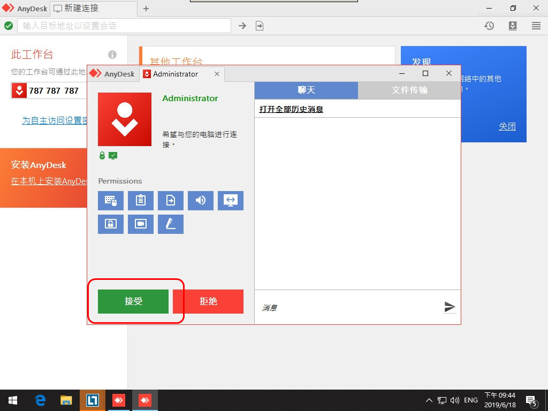Select the Administrator tab in dialog

click(x=182, y=74)
